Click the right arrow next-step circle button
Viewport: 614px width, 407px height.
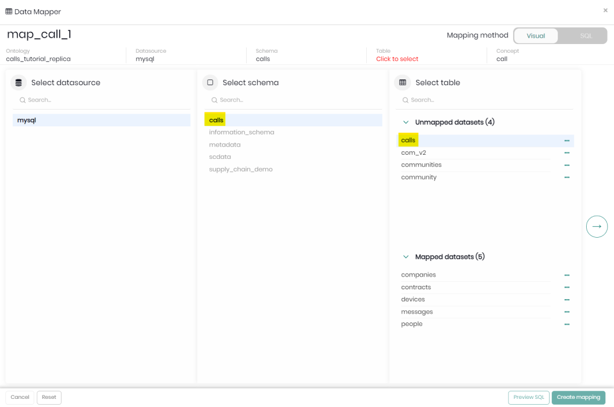pyautogui.click(x=597, y=226)
